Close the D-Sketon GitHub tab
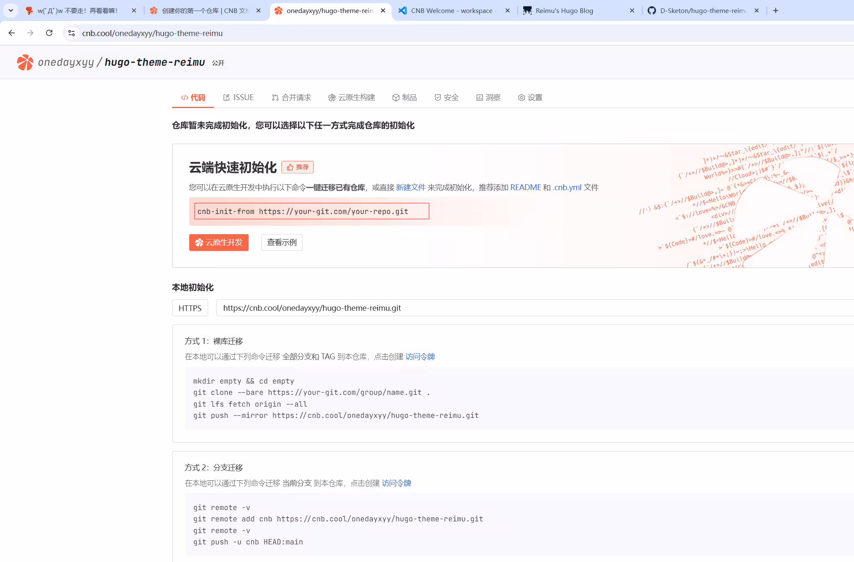 pyautogui.click(x=757, y=10)
